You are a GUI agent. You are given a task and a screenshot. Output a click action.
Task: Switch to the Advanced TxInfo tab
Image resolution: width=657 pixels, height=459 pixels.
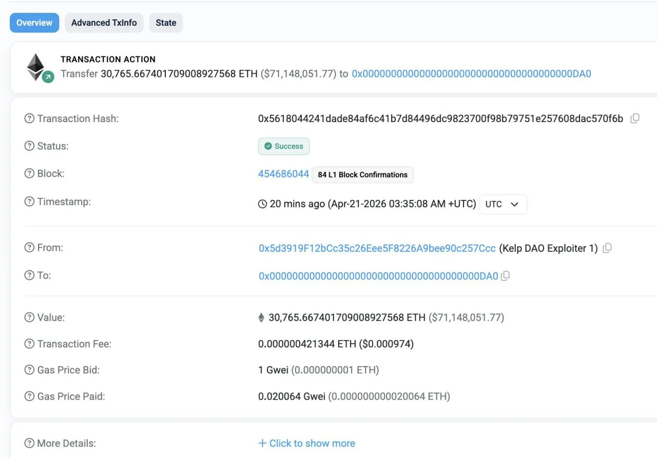pos(104,23)
